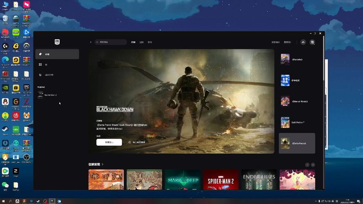Show previous carousel items with left arrow
Screen dimensions: 363x204
click(307, 165)
